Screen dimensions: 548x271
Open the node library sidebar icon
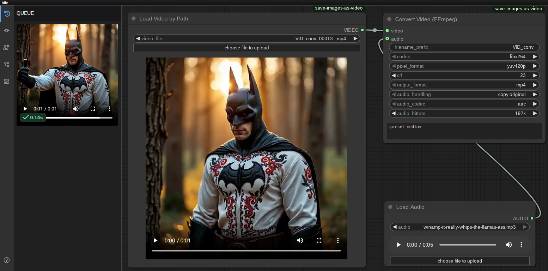[7, 31]
